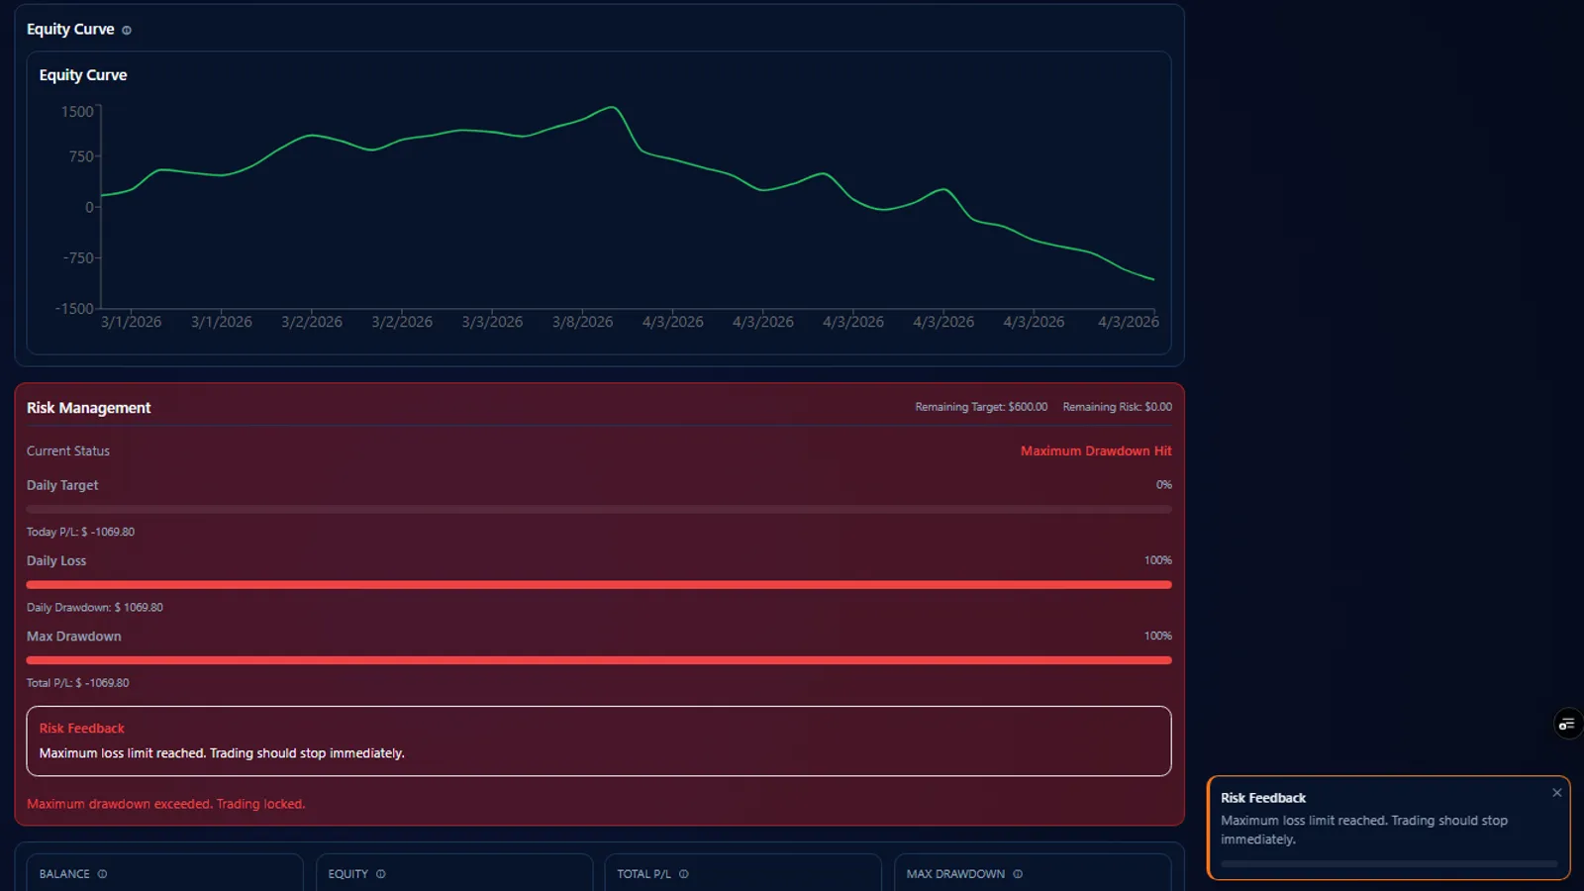Click the info icon beside the Equity Curve header

tap(127, 30)
